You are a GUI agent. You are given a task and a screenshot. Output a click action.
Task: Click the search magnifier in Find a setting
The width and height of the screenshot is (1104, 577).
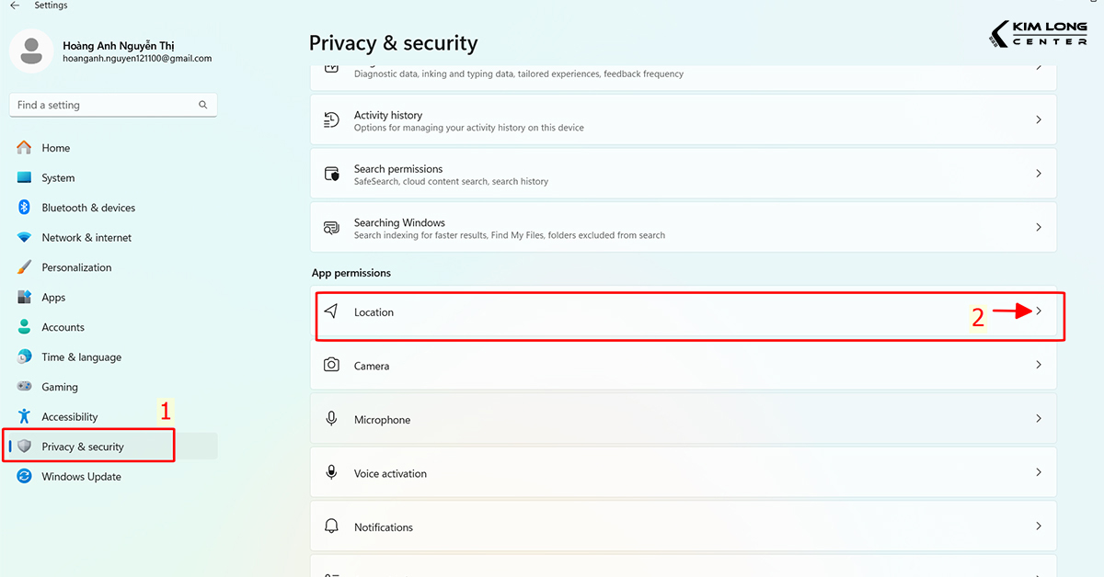(203, 105)
